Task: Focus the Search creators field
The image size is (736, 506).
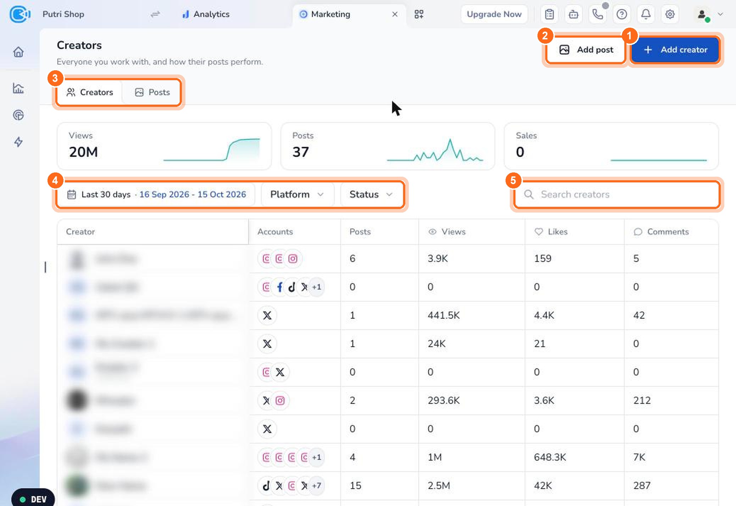Action: pos(617,194)
